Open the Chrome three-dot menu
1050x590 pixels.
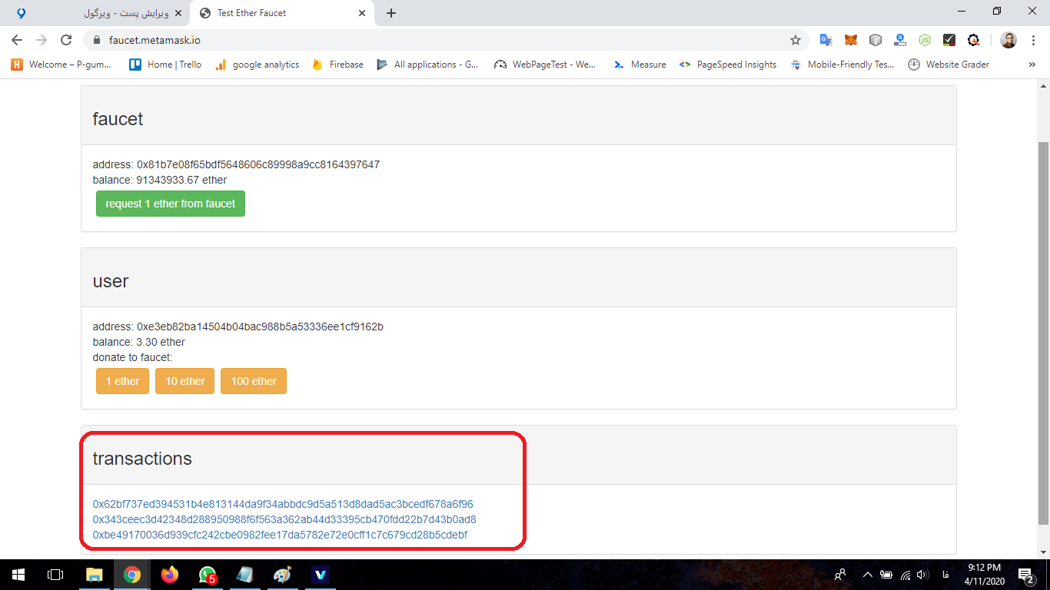(x=1034, y=40)
